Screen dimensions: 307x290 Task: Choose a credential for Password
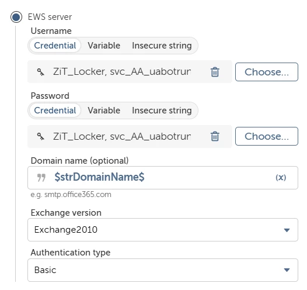[x=267, y=136]
